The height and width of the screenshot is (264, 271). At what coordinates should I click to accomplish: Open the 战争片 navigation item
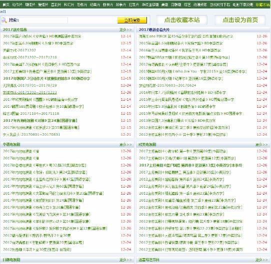[x=121, y=4]
